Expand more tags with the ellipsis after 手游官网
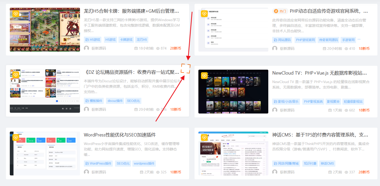This screenshot has height=186, width=380. pos(359,40)
